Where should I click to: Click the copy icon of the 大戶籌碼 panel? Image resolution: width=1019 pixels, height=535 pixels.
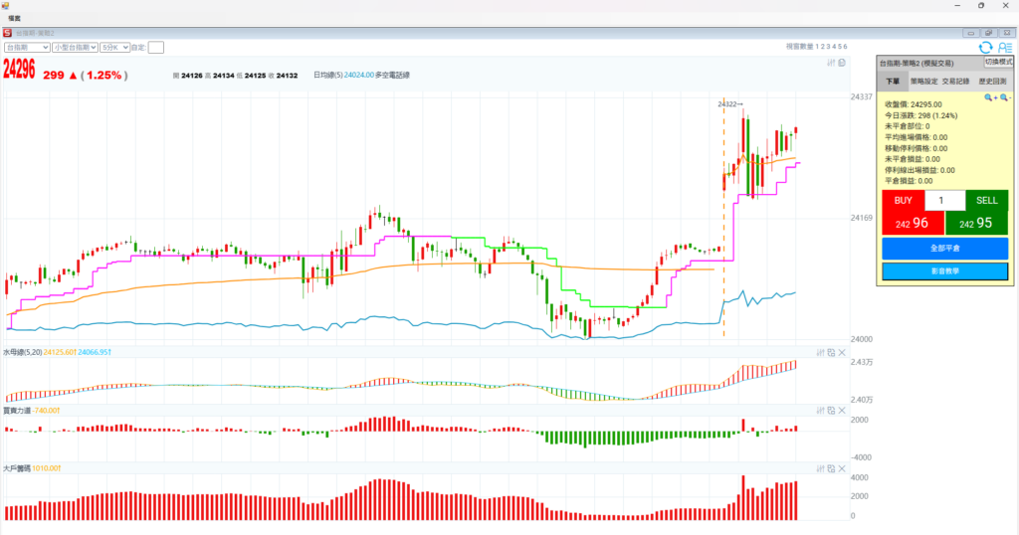(x=831, y=467)
